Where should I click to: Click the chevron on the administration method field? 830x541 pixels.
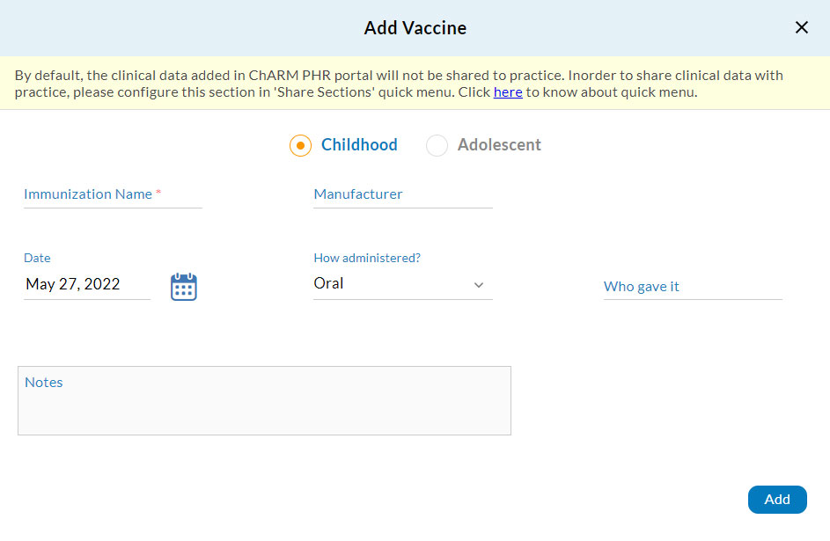point(478,285)
